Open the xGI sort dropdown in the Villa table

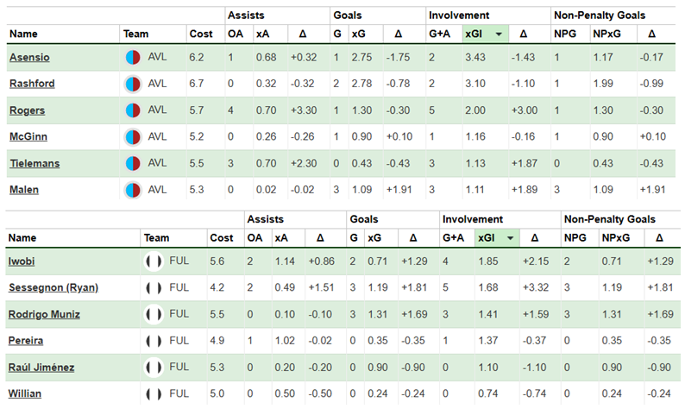point(498,35)
